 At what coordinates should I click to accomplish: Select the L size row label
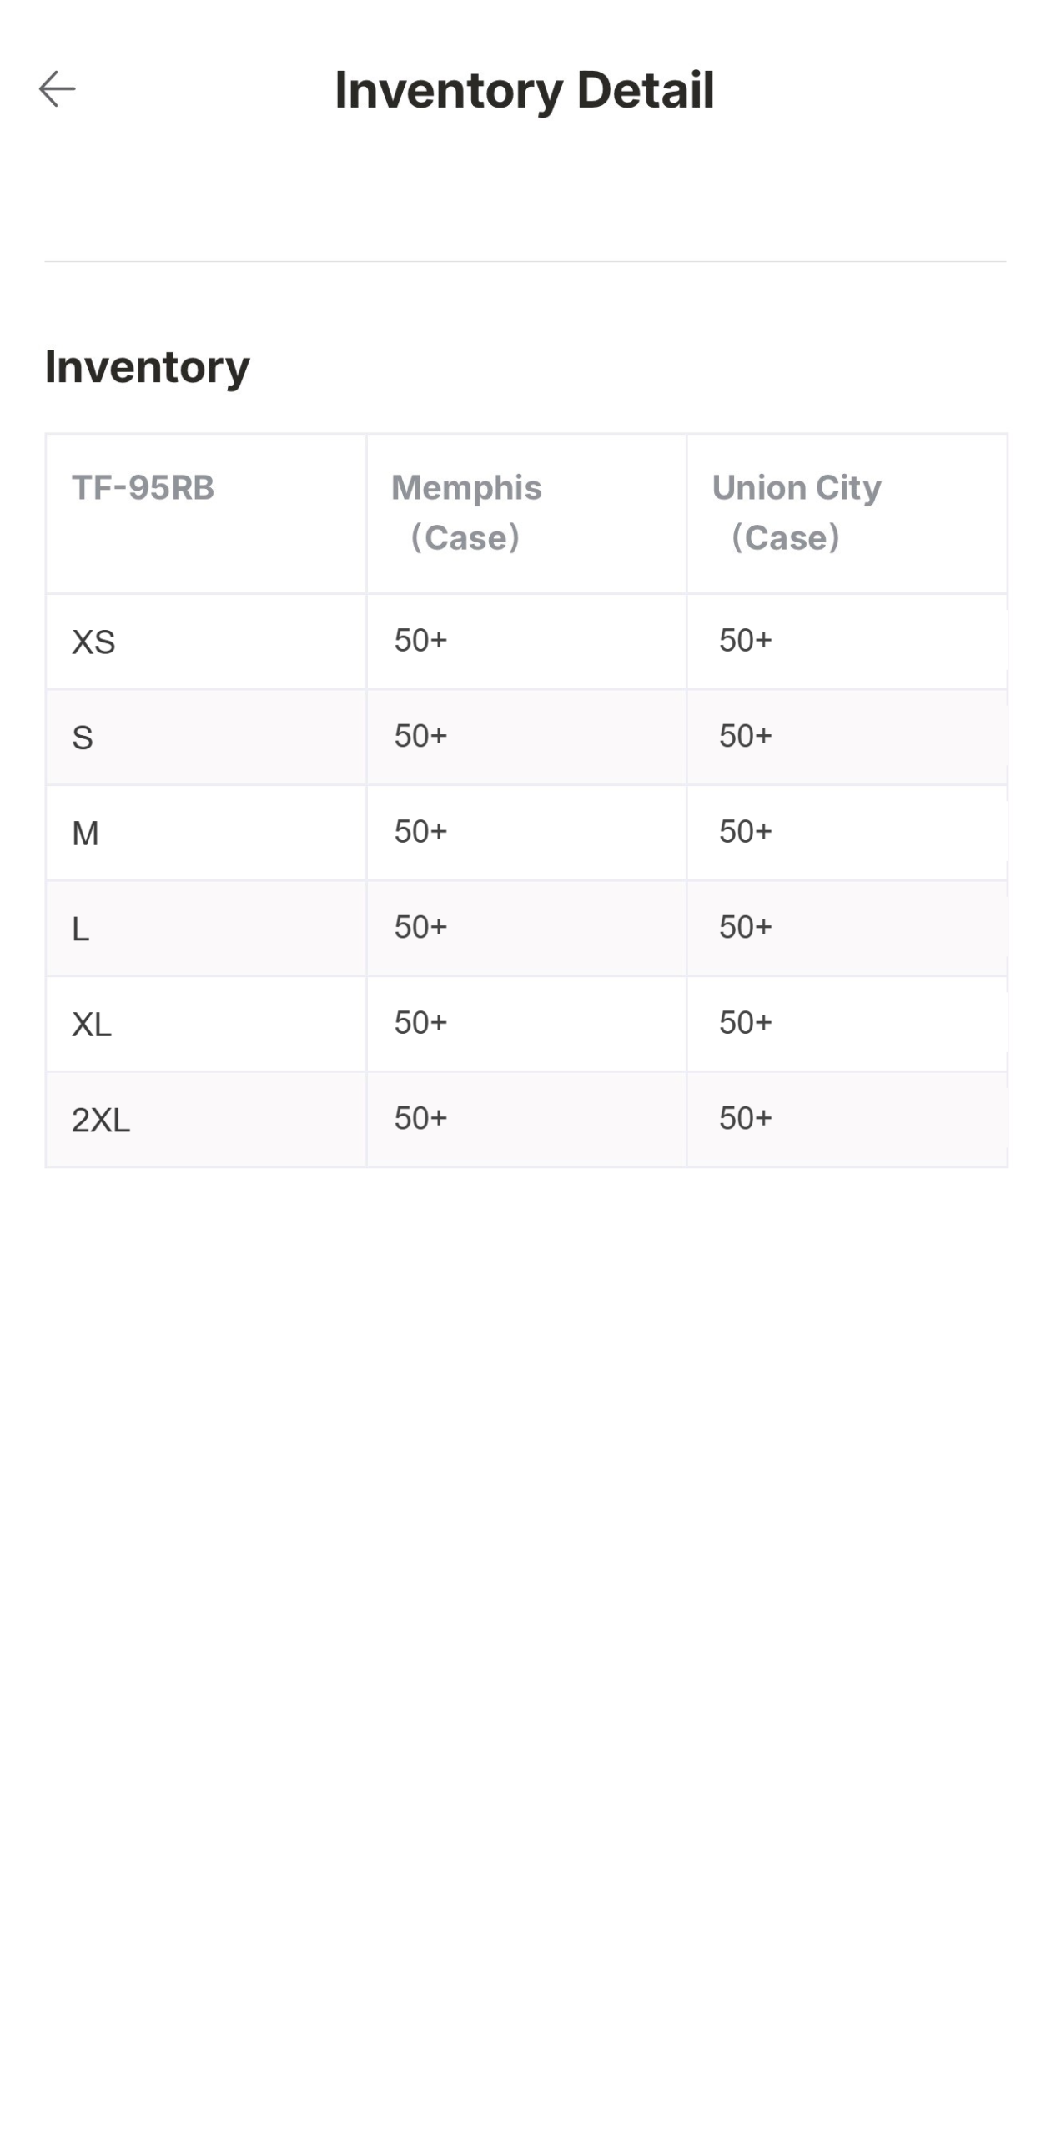(80, 929)
